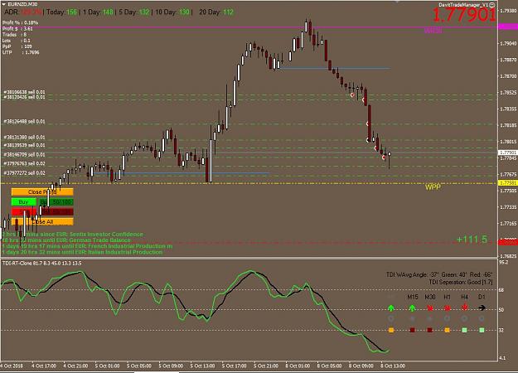Click the red down arrow under H4

[x=464, y=308]
